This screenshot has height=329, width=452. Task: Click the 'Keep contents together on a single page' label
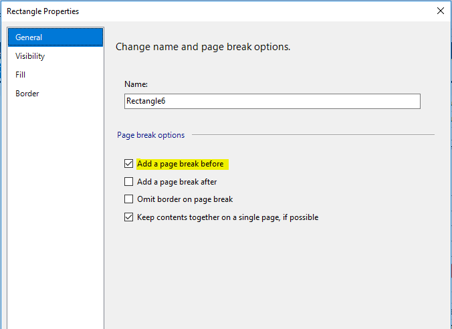[227, 217]
